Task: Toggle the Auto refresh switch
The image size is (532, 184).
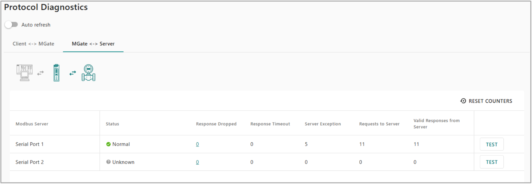Action: [11, 25]
